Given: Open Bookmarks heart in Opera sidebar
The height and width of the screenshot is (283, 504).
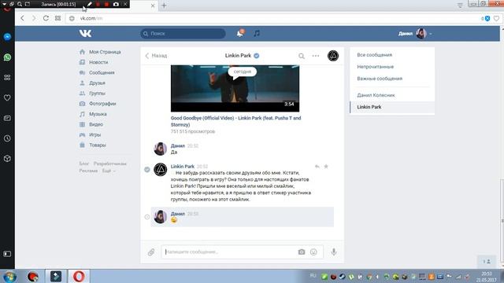Looking at the screenshot, I should coord(7,97).
